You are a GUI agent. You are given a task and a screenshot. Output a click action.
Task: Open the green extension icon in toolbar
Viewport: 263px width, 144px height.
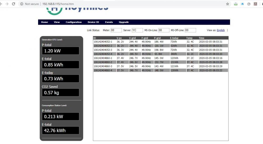pos(236,4)
